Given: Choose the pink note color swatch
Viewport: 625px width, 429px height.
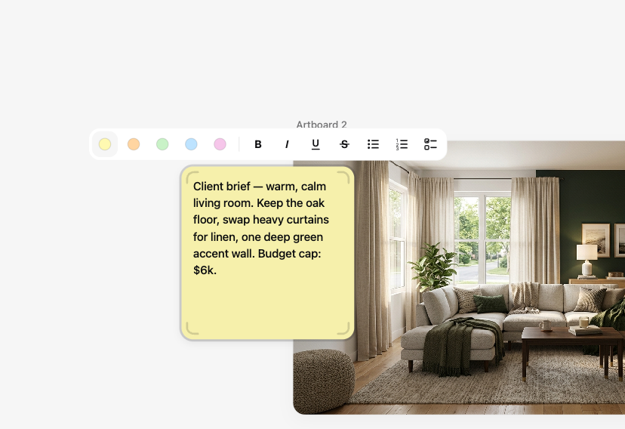Looking at the screenshot, I should pyautogui.click(x=220, y=144).
